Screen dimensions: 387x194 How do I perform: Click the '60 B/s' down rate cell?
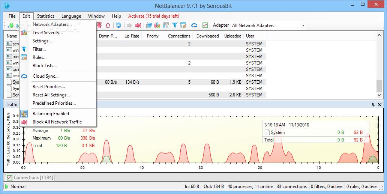pyautogui.click(x=111, y=82)
